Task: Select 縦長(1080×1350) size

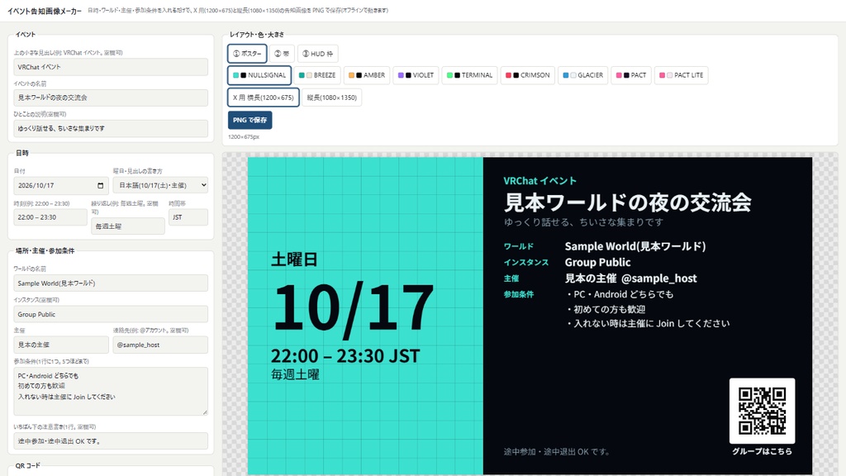Action: click(x=332, y=98)
